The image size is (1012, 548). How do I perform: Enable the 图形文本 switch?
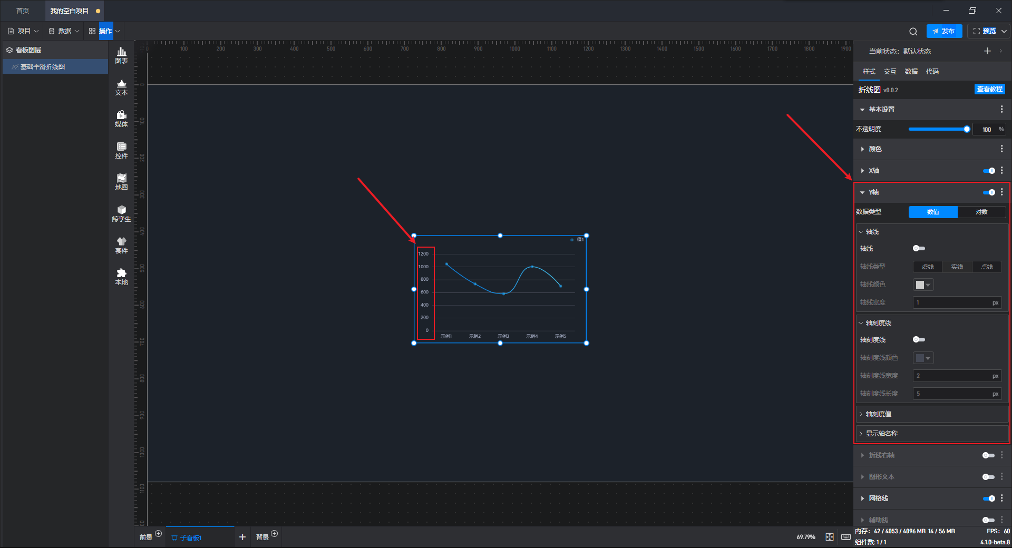click(x=988, y=477)
